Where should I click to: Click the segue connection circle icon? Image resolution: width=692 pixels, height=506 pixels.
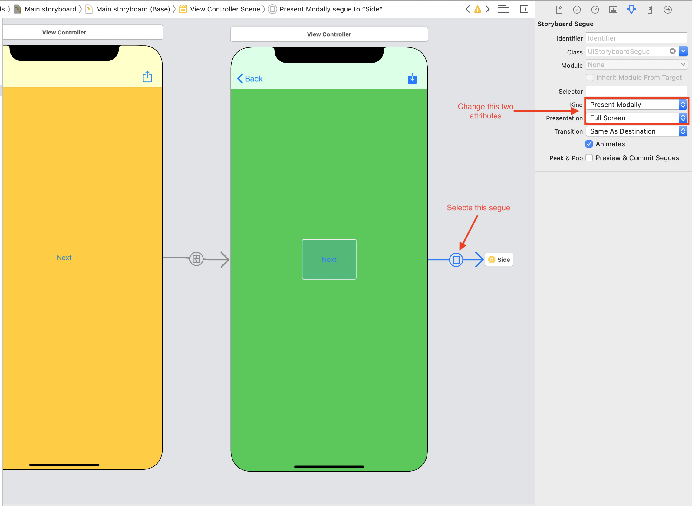point(456,259)
